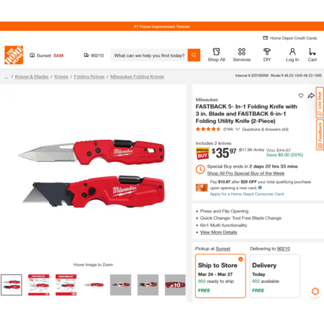
Task: Open the Shop All menu
Action: [x=216, y=55]
